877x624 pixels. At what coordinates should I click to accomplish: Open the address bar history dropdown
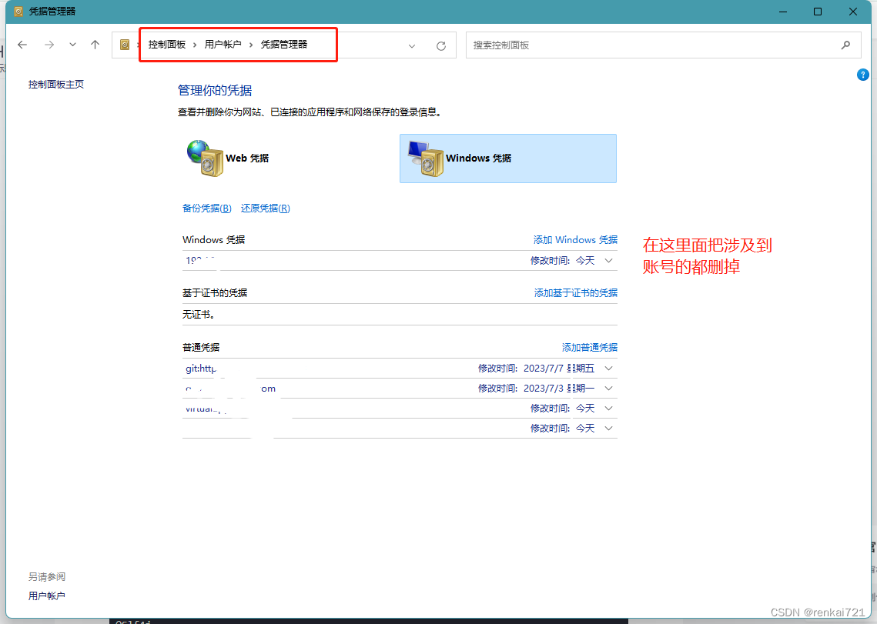(x=411, y=45)
